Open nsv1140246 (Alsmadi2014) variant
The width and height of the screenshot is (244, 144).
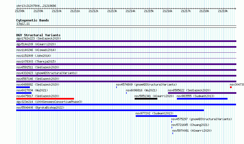coord(36,50)
